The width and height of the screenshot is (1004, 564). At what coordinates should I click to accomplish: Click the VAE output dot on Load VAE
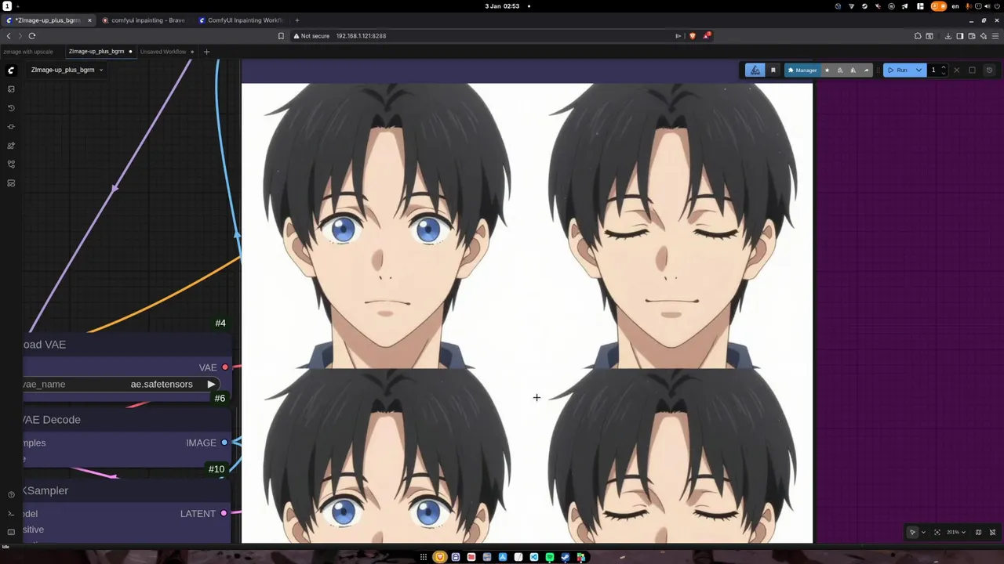tap(225, 367)
